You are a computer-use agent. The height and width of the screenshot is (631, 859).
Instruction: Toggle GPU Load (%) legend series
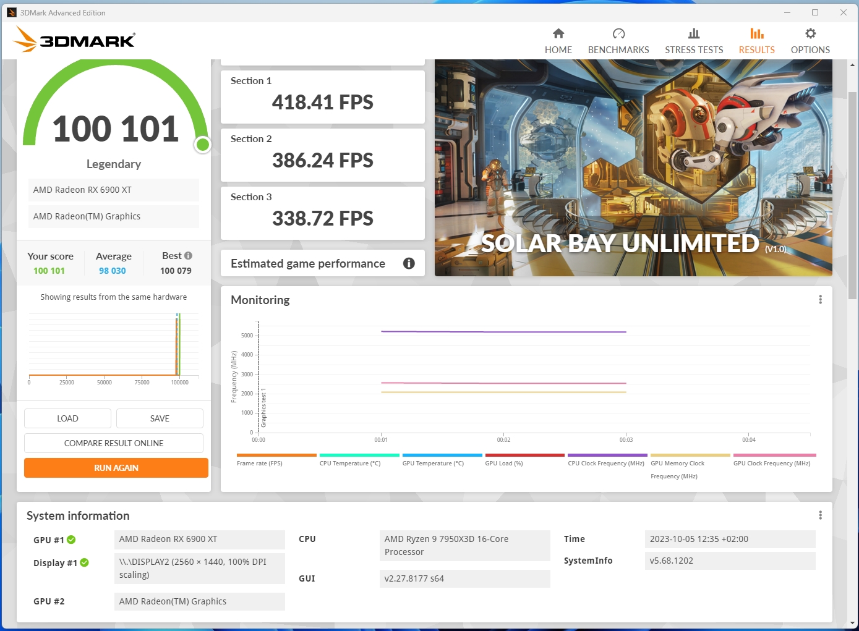click(x=503, y=463)
